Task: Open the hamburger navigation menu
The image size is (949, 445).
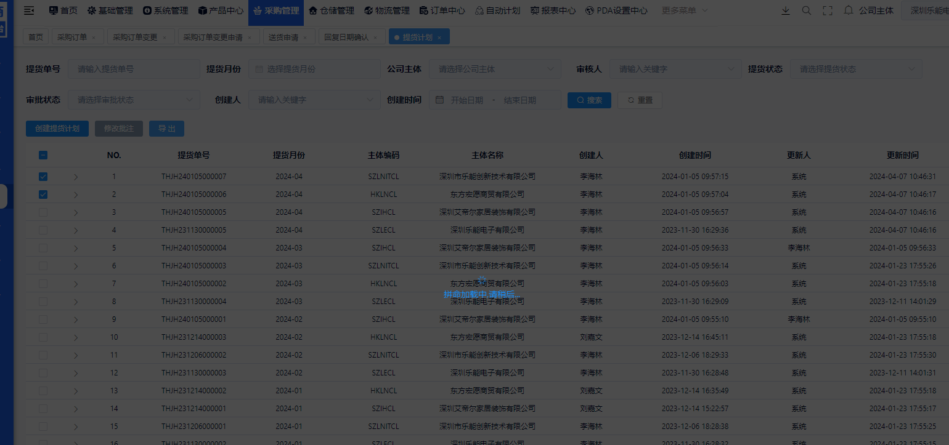Action: tap(28, 10)
